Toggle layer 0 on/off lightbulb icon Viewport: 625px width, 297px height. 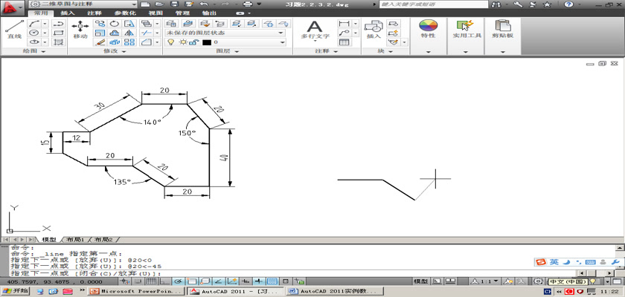(171, 42)
